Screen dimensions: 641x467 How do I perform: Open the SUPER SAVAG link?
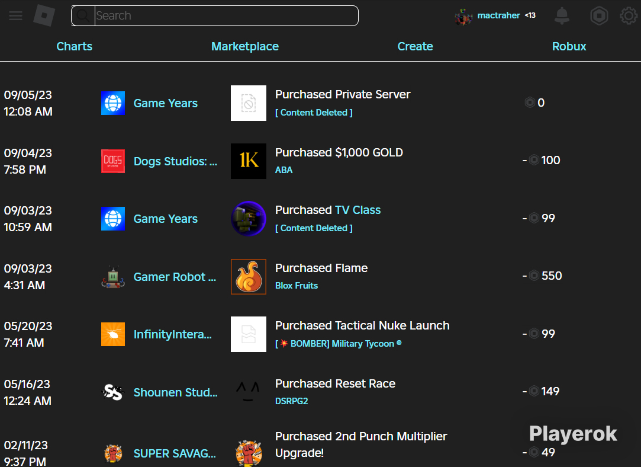click(175, 453)
